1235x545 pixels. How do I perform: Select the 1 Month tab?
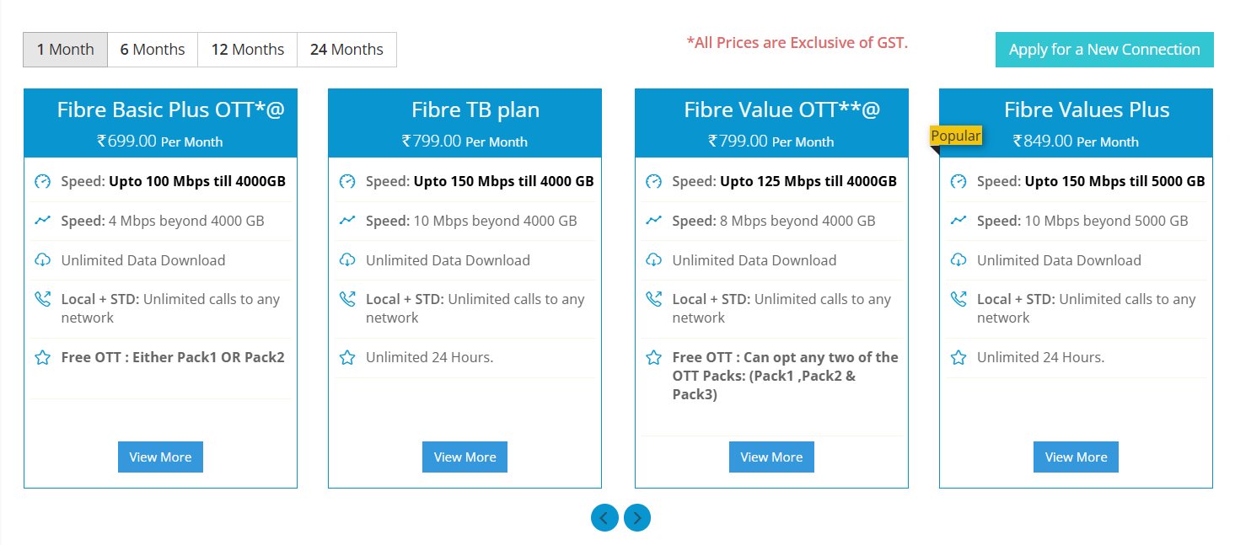(65, 50)
